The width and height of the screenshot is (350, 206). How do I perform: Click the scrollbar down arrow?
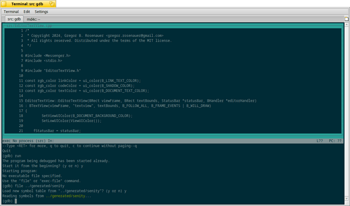346,198
